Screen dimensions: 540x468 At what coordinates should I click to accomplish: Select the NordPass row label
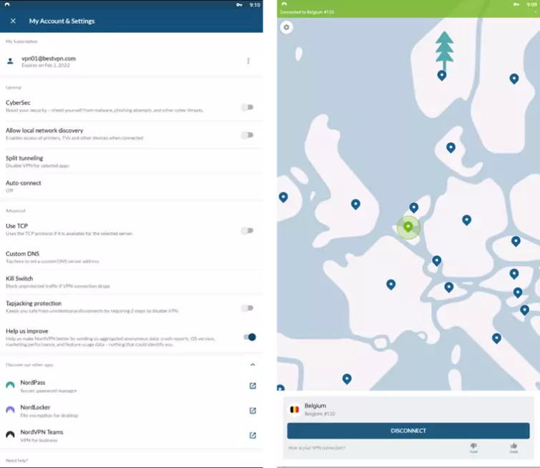click(33, 383)
